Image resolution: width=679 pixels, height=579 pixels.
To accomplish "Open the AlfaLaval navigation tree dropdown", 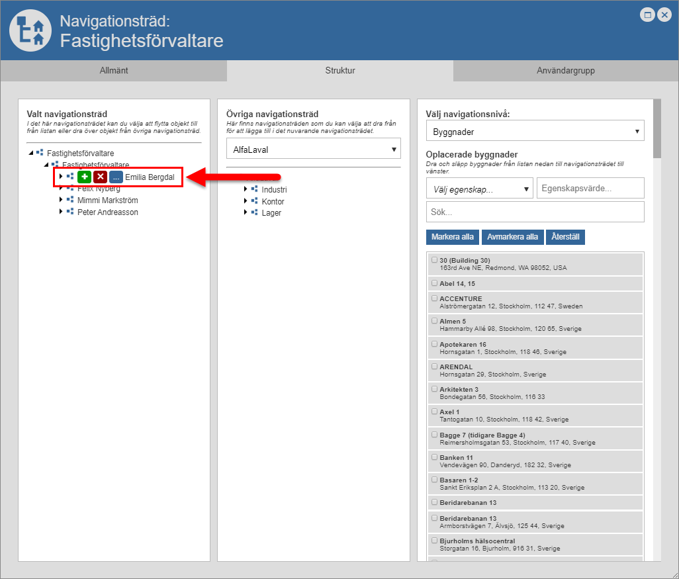I will [313, 150].
